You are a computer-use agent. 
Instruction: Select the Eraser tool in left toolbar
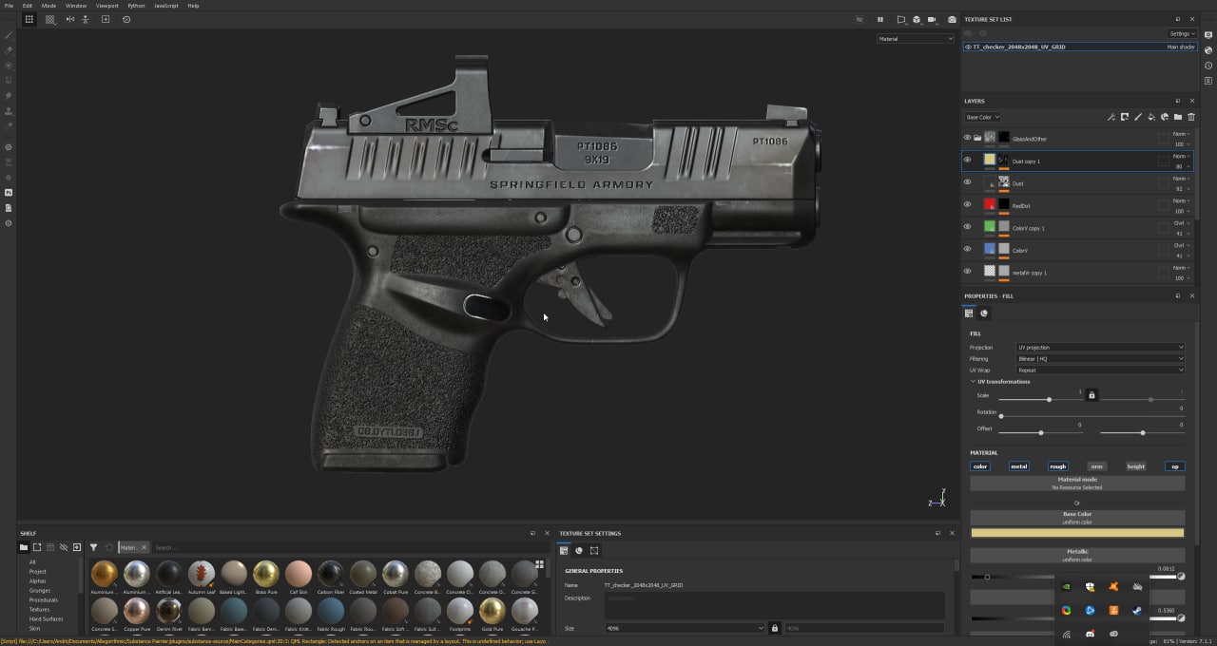pos(9,50)
